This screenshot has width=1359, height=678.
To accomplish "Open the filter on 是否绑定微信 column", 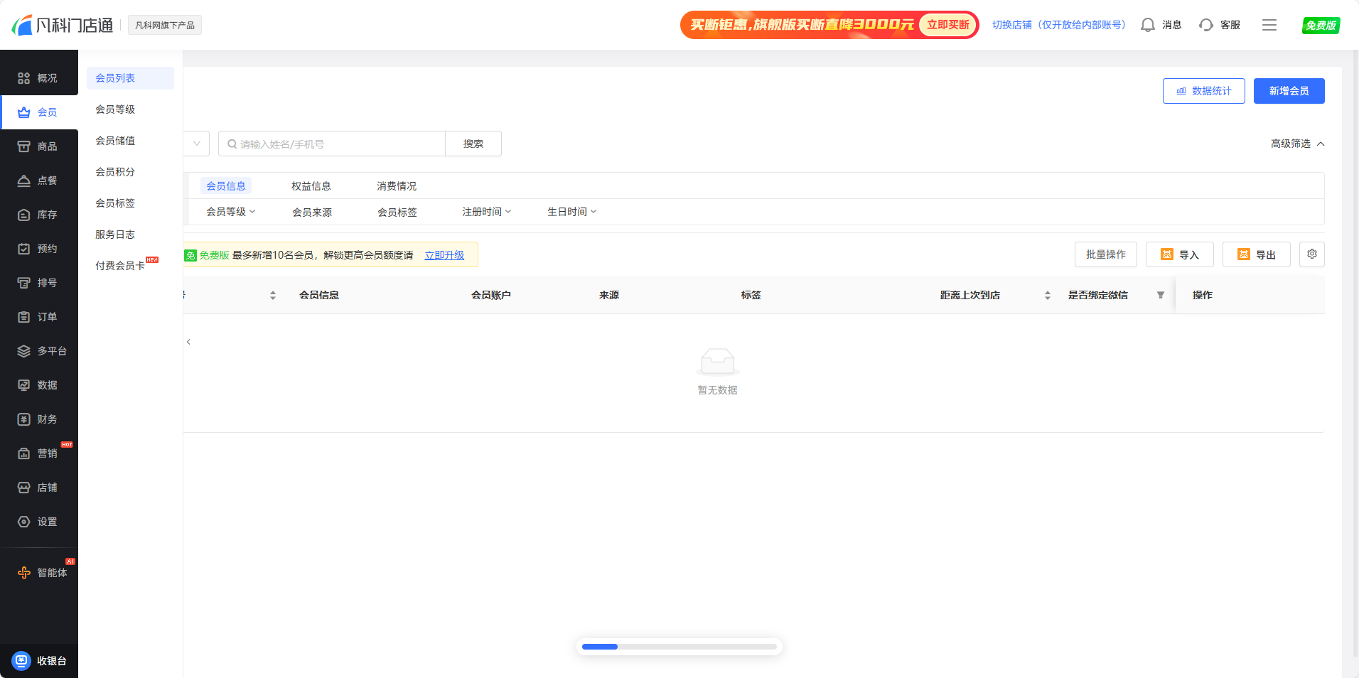I will (1160, 294).
